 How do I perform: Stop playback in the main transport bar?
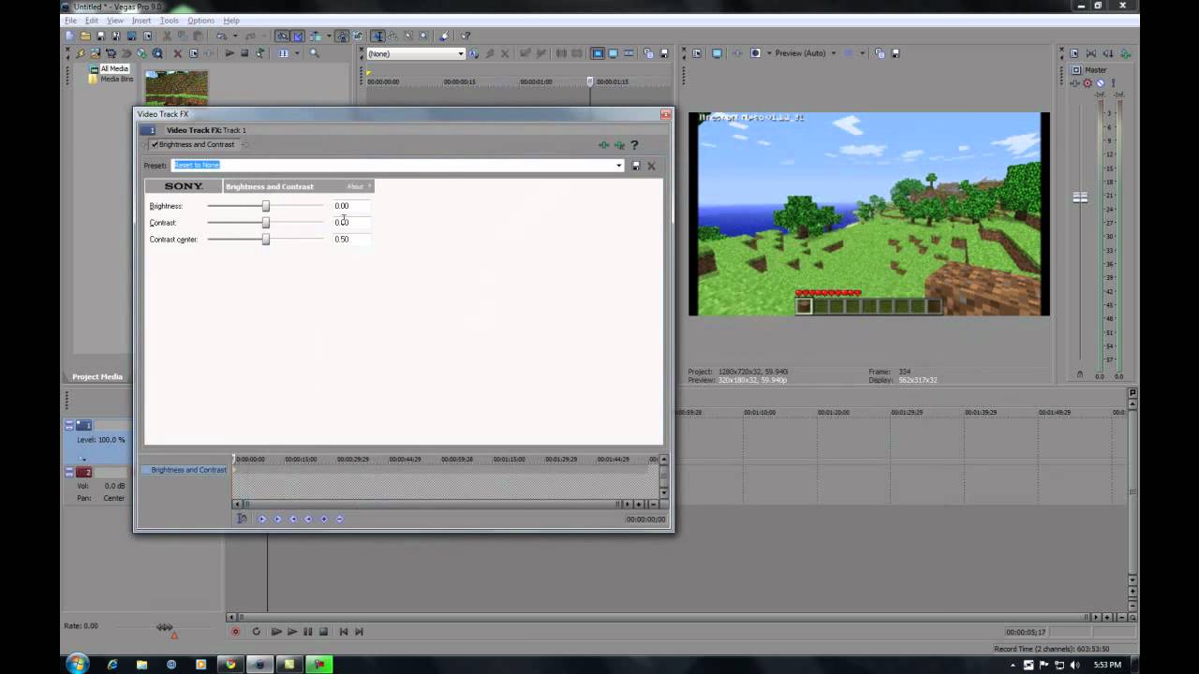pos(323,631)
